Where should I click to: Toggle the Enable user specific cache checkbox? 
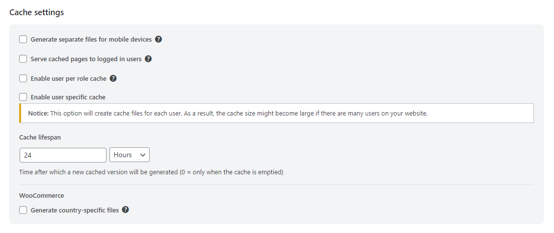23,97
